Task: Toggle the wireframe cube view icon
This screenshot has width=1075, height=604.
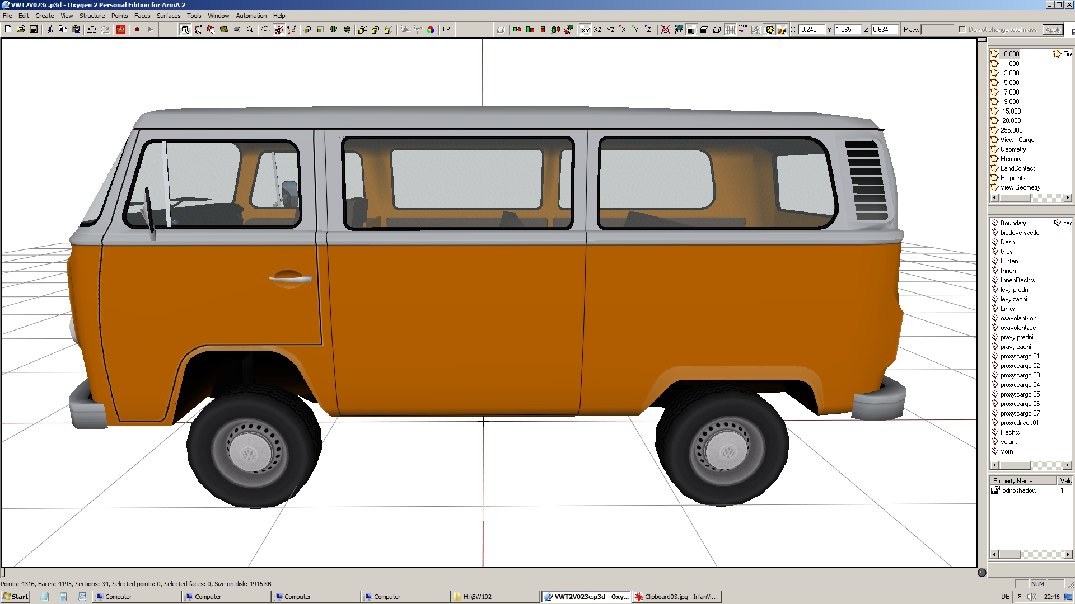Action: [717, 30]
